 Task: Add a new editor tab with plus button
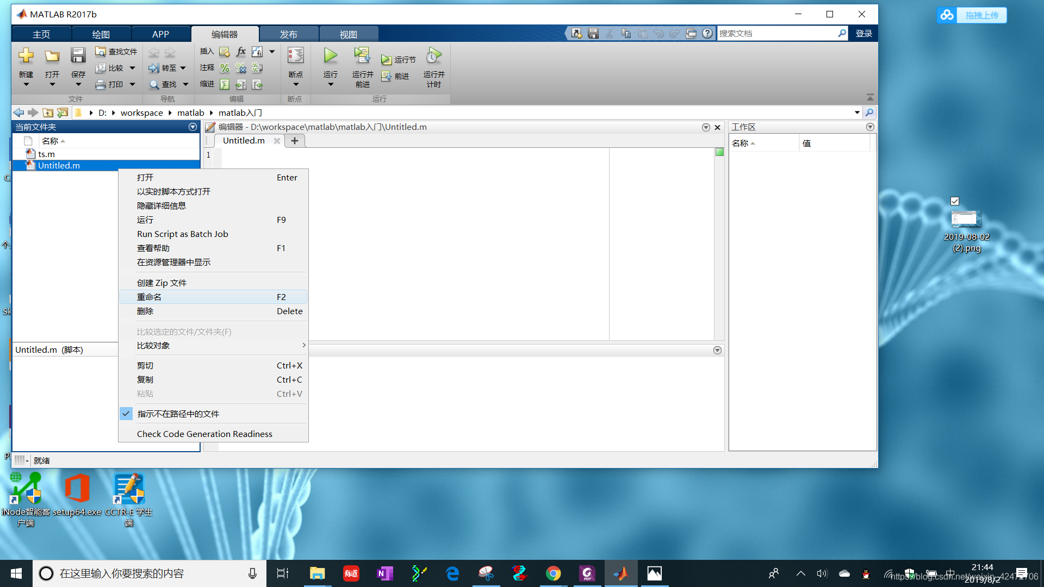tap(295, 141)
